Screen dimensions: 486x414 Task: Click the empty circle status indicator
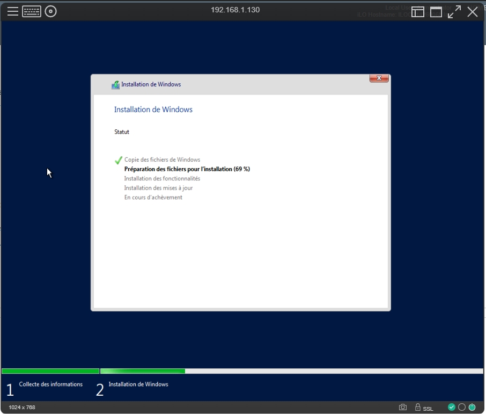pyautogui.click(x=462, y=408)
